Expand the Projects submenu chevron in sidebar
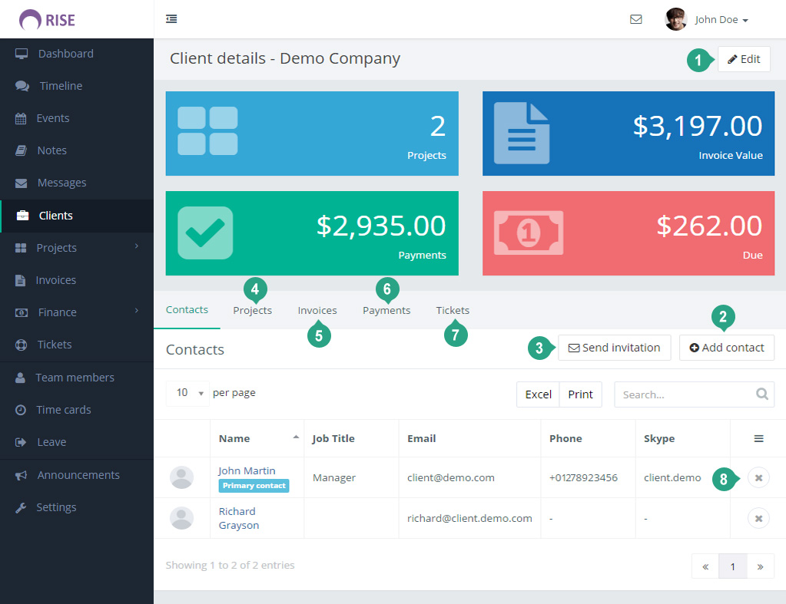 click(136, 246)
